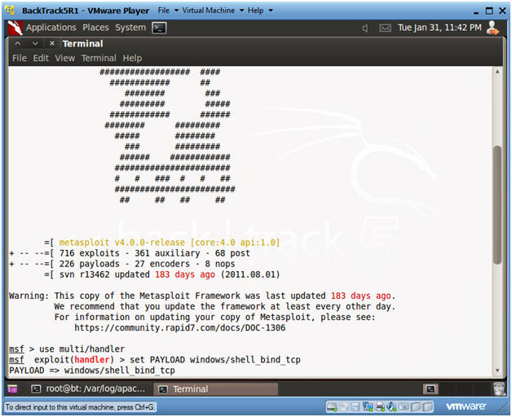
Task: Click the terminal scrollbar down arrow
Action: pos(497,371)
